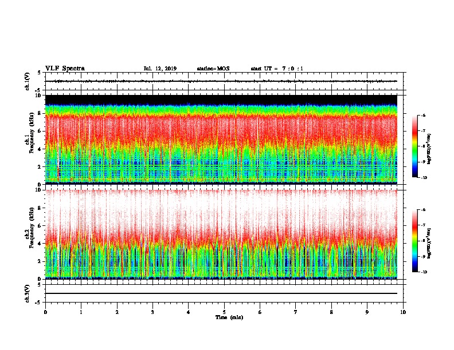Click the "ch.1(V)" axis label

pyautogui.click(x=27, y=81)
